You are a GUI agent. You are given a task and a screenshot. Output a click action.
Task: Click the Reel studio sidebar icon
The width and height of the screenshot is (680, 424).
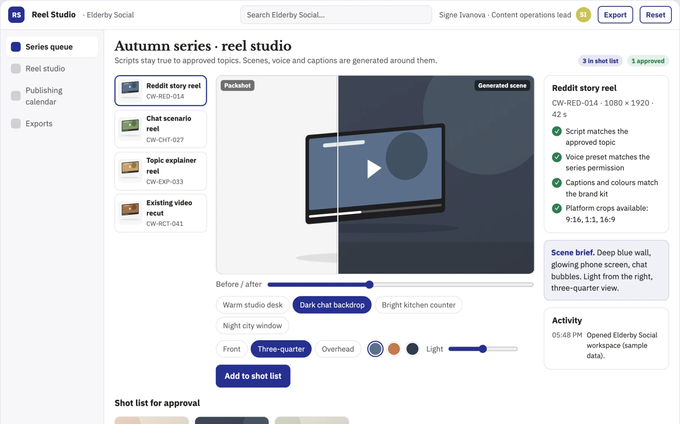16,69
